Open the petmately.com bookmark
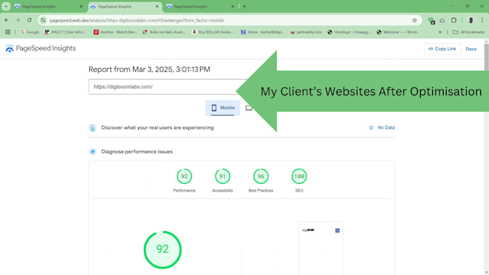Screen dimensions: 489x275 (306, 32)
